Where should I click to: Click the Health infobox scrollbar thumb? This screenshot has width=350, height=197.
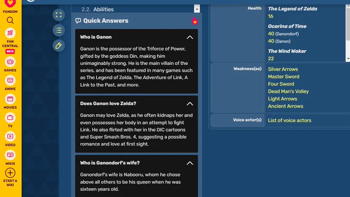(x=348, y=25)
